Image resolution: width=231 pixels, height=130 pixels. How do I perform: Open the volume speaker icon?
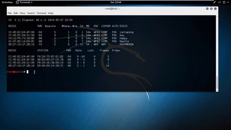tap(219, 2)
